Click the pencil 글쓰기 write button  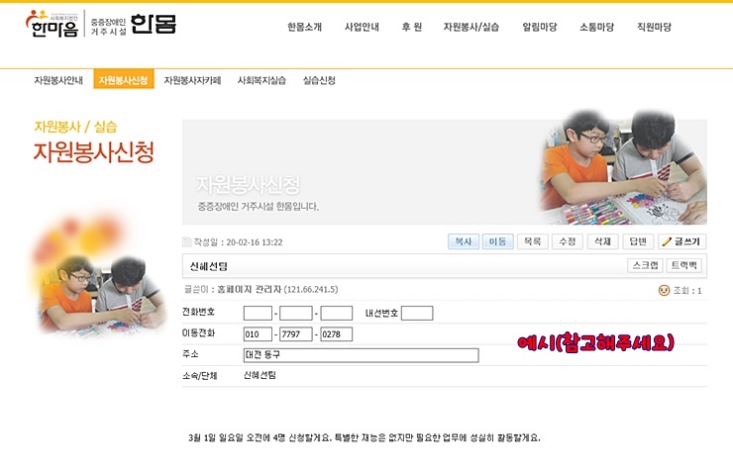point(682,241)
